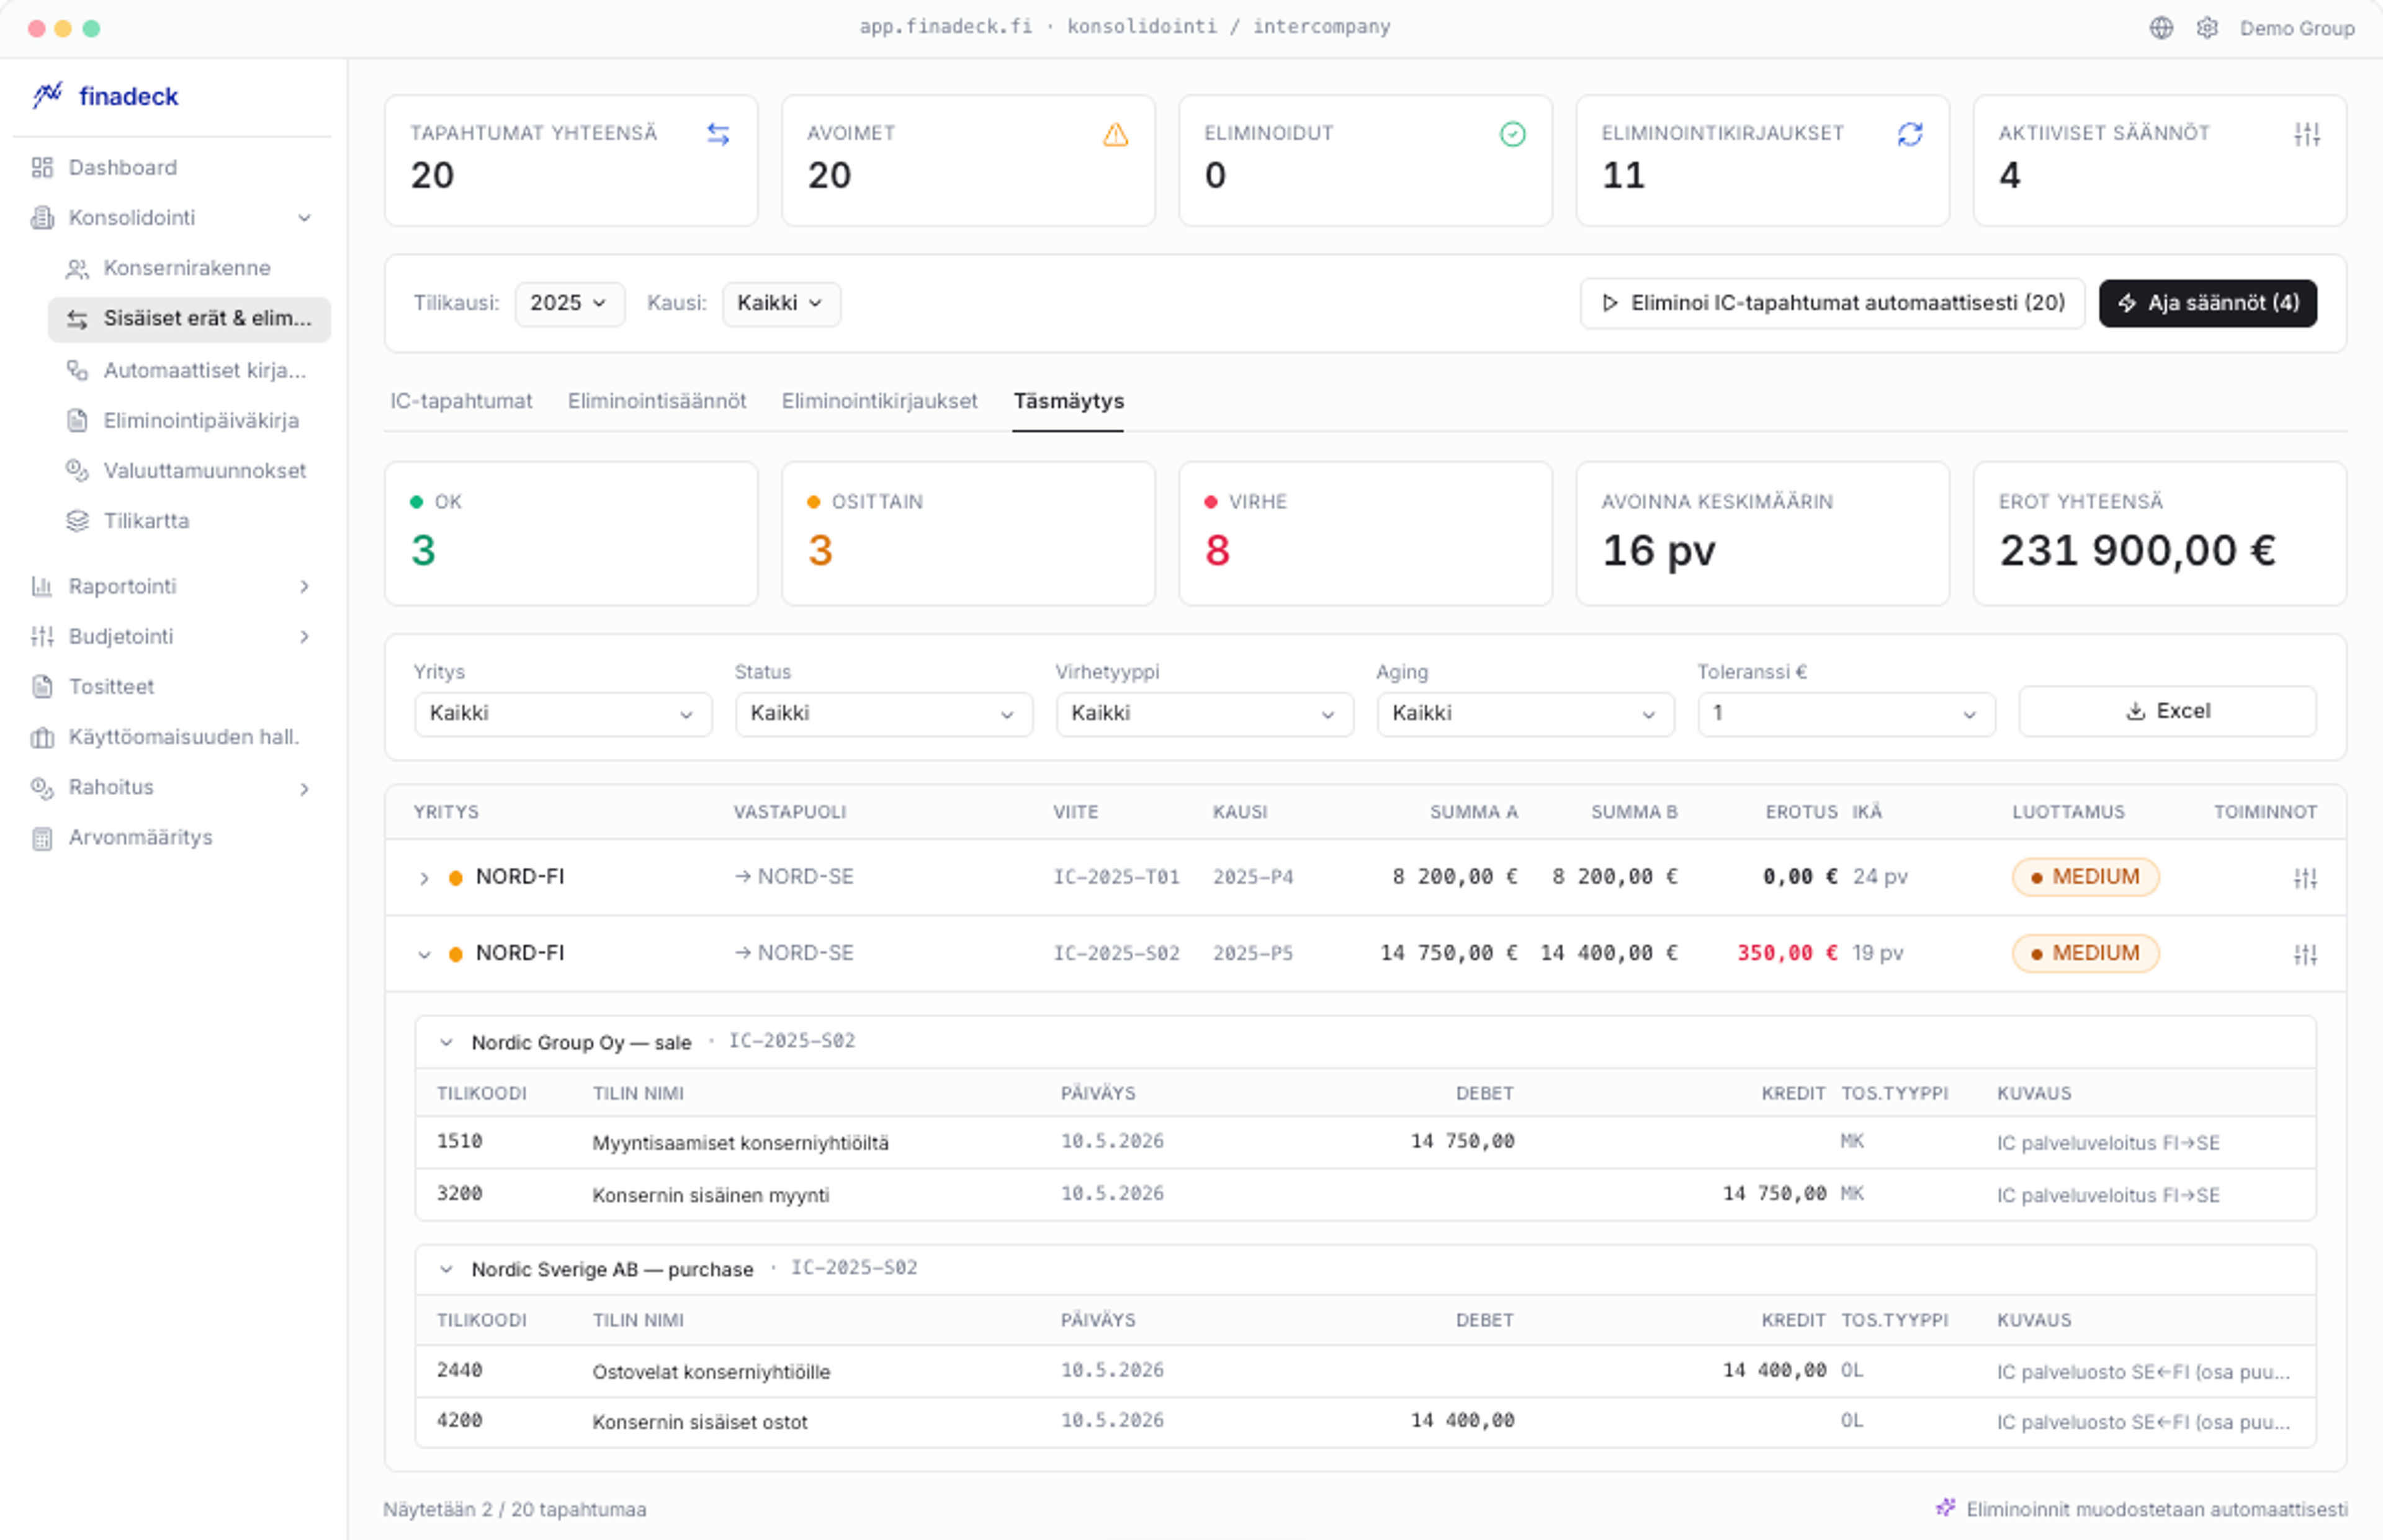Image resolution: width=2383 pixels, height=1540 pixels.
Task: Collapse the IC-2025-S02 NORD-FI row
Action: coord(424,954)
